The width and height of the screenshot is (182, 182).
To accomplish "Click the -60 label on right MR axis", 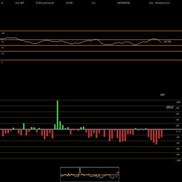I will coord(178,149).
